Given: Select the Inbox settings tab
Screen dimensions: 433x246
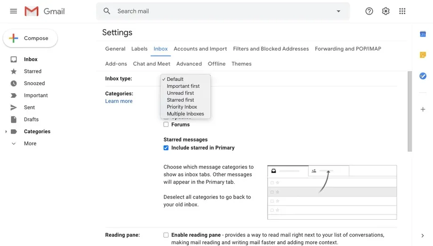Looking at the screenshot, I should click(160, 48).
